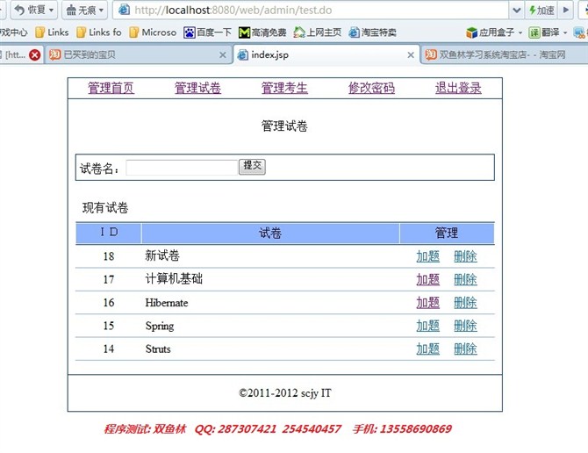Click the 管理 column header

click(447, 233)
